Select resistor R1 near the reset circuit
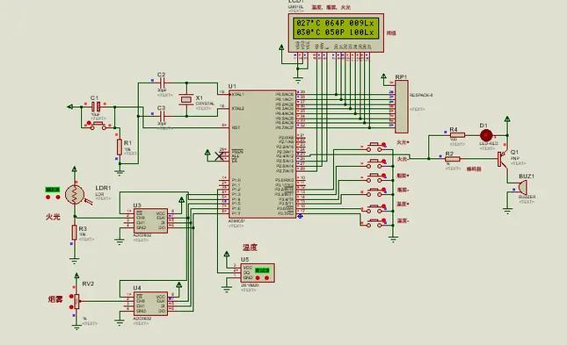This screenshot has width=567, height=345. [120, 147]
